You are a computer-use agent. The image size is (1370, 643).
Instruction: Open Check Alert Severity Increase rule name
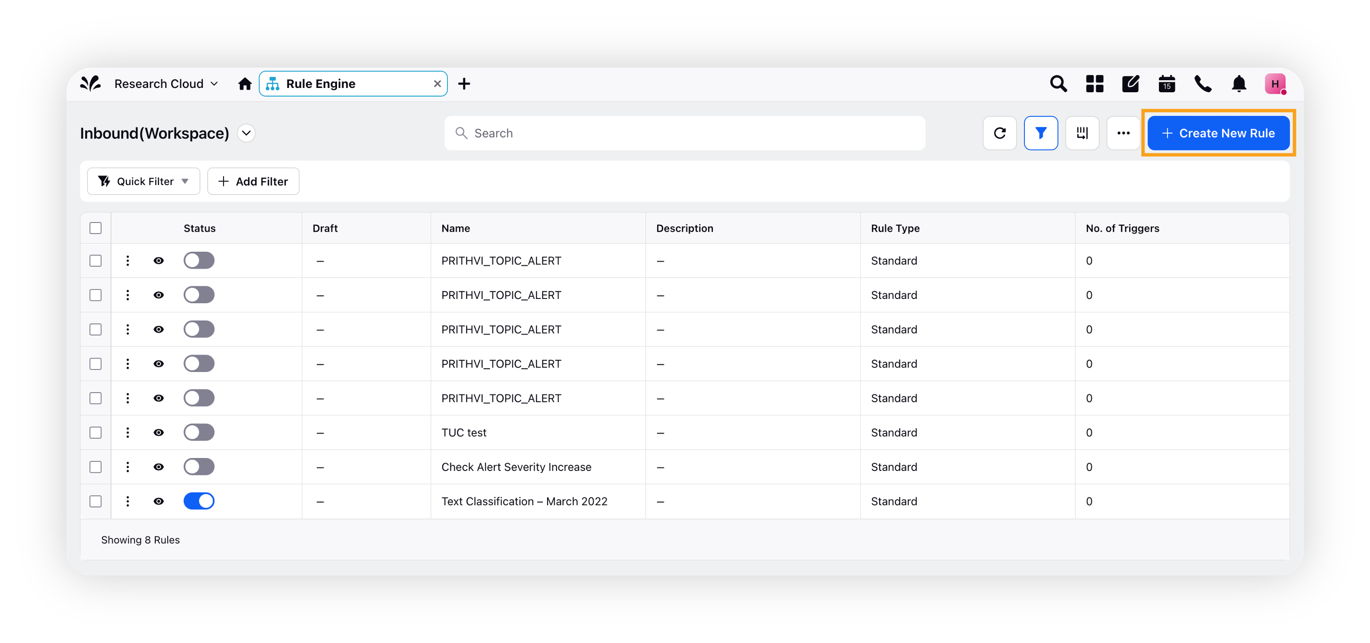[516, 467]
